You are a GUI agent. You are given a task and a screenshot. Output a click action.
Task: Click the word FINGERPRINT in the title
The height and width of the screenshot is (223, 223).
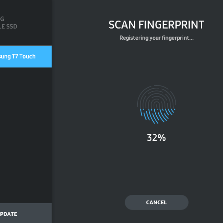pyautogui.click(x=172, y=25)
